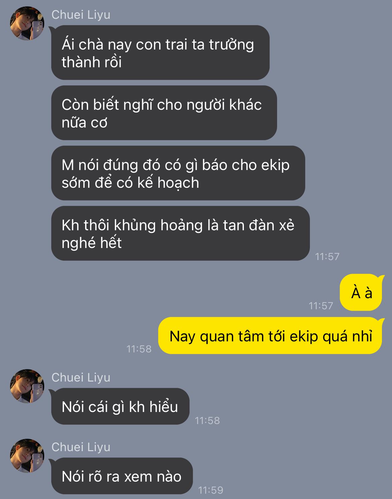Tap the 'Nói rõ ra xem nào' bubble

[122, 476]
